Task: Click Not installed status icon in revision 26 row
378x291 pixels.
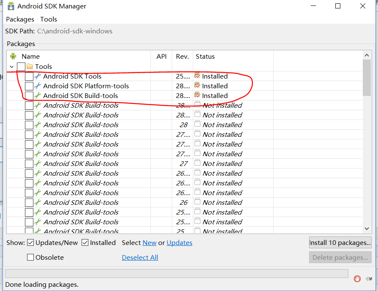Action: pyautogui.click(x=197, y=201)
